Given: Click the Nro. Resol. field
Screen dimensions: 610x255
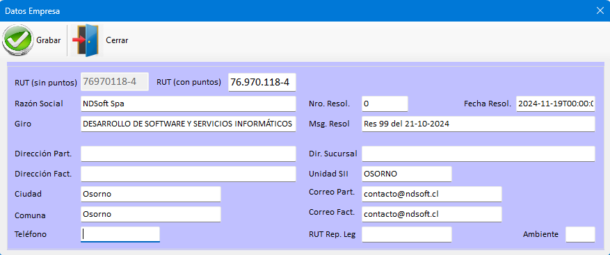Looking at the screenshot, I should pos(385,104).
